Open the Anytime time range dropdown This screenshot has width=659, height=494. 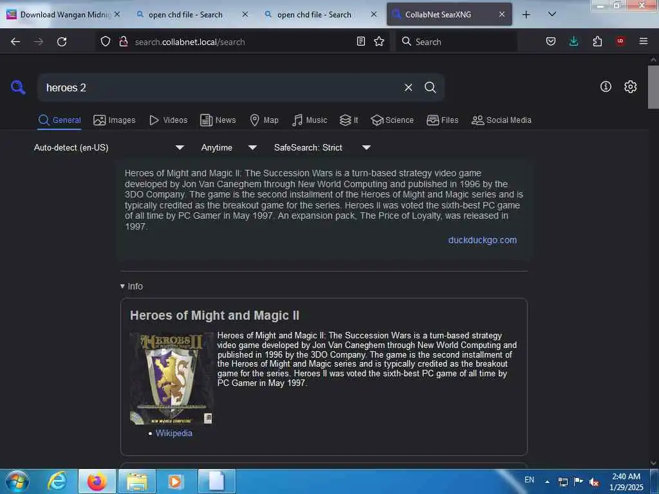pyautogui.click(x=228, y=147)
